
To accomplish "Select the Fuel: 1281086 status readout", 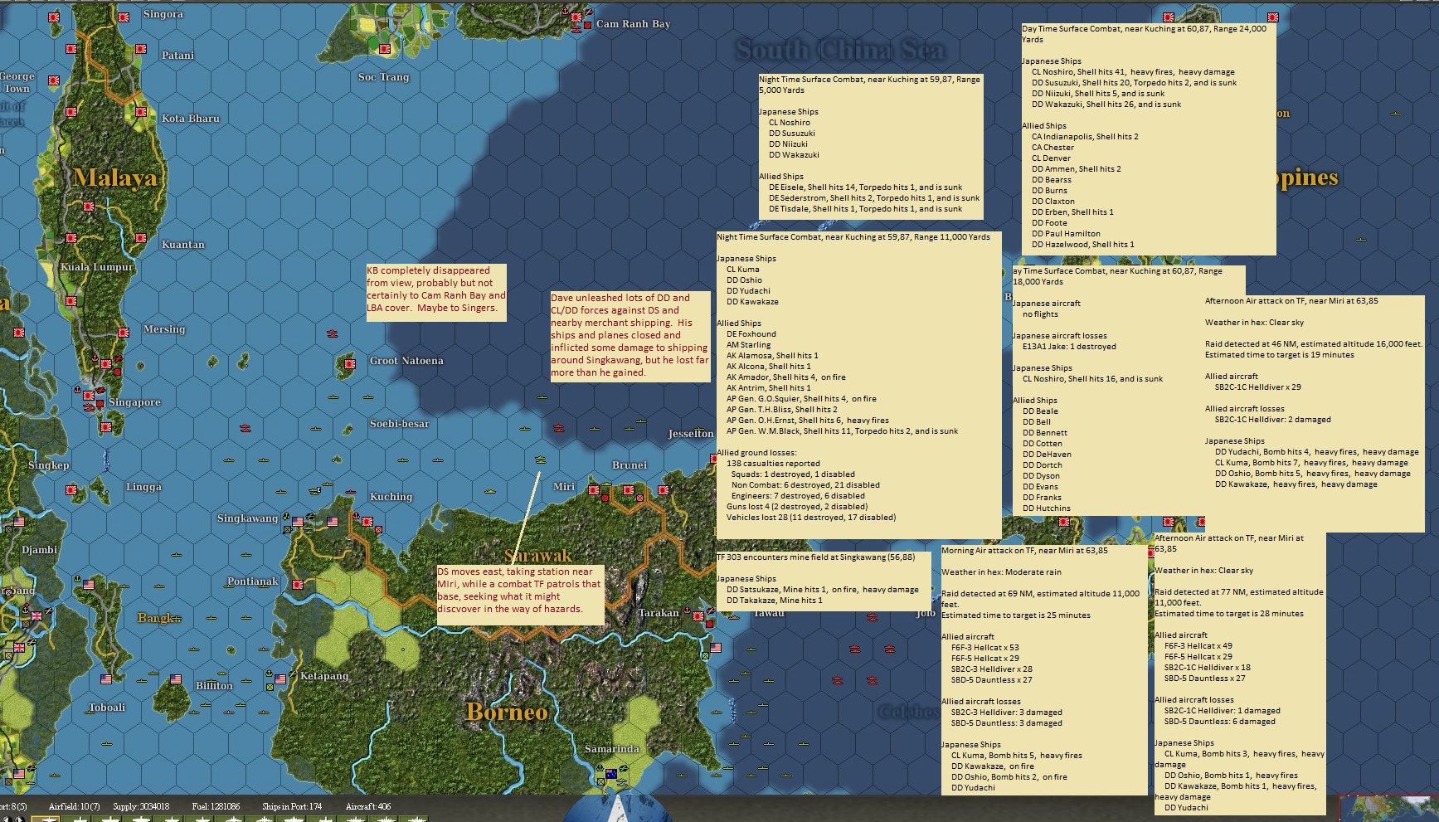I will click(215, 806).
